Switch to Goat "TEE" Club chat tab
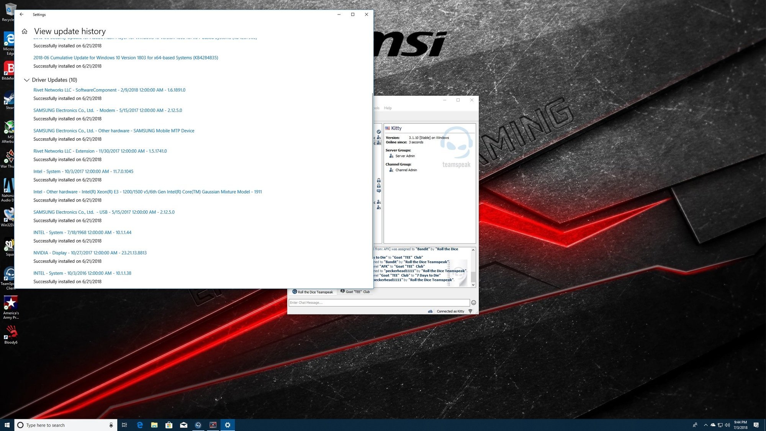Image resolution: width=766 pixels, height=431 pixels. [355, 292]
